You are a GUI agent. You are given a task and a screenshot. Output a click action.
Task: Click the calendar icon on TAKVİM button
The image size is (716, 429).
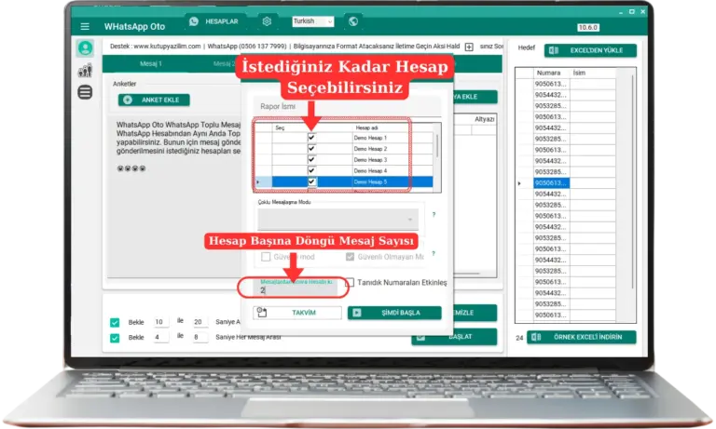[262, 313]
